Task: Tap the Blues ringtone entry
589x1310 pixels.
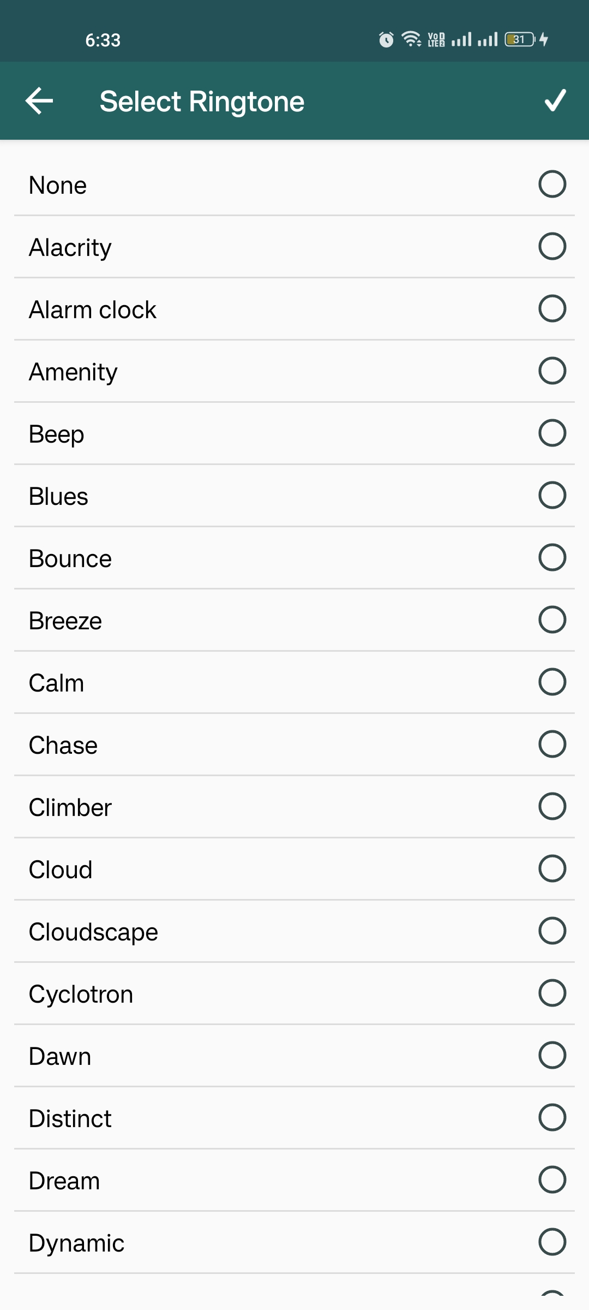Action: (x=58, y=496)
